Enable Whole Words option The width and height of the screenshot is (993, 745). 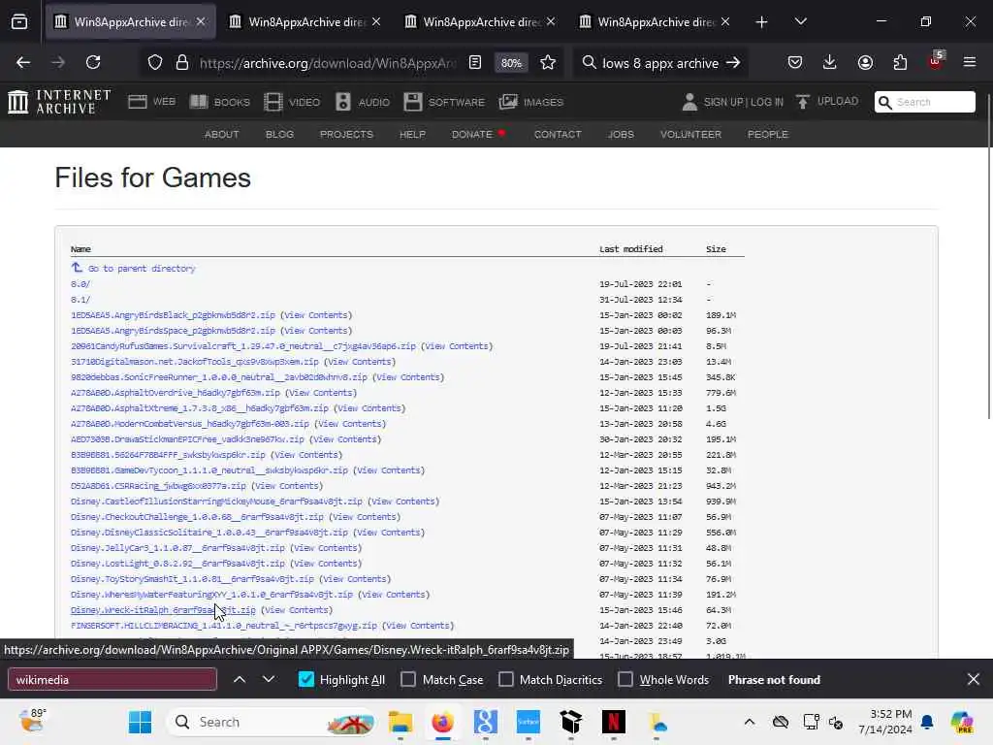[x=625, y=679]
